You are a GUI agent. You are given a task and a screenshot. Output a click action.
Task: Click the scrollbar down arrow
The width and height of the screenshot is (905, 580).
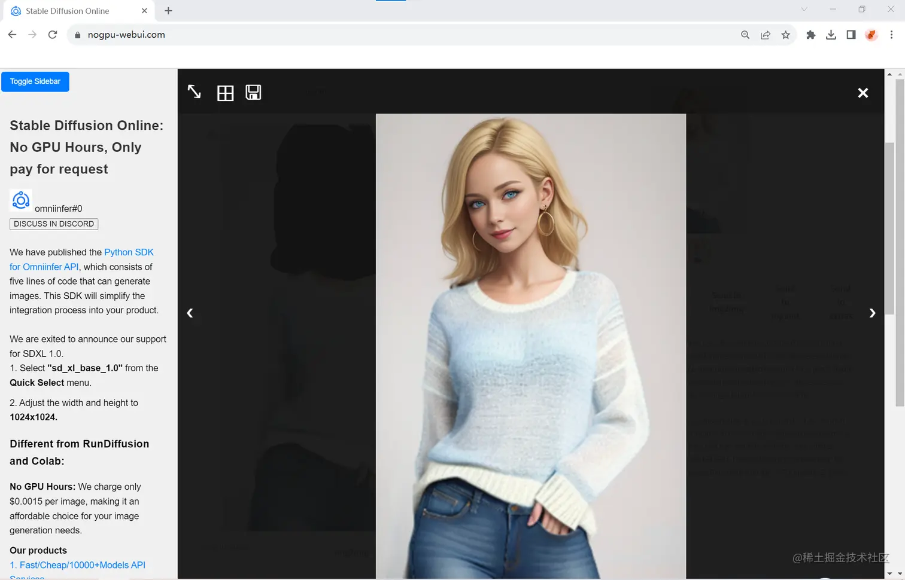pos(899,574)
